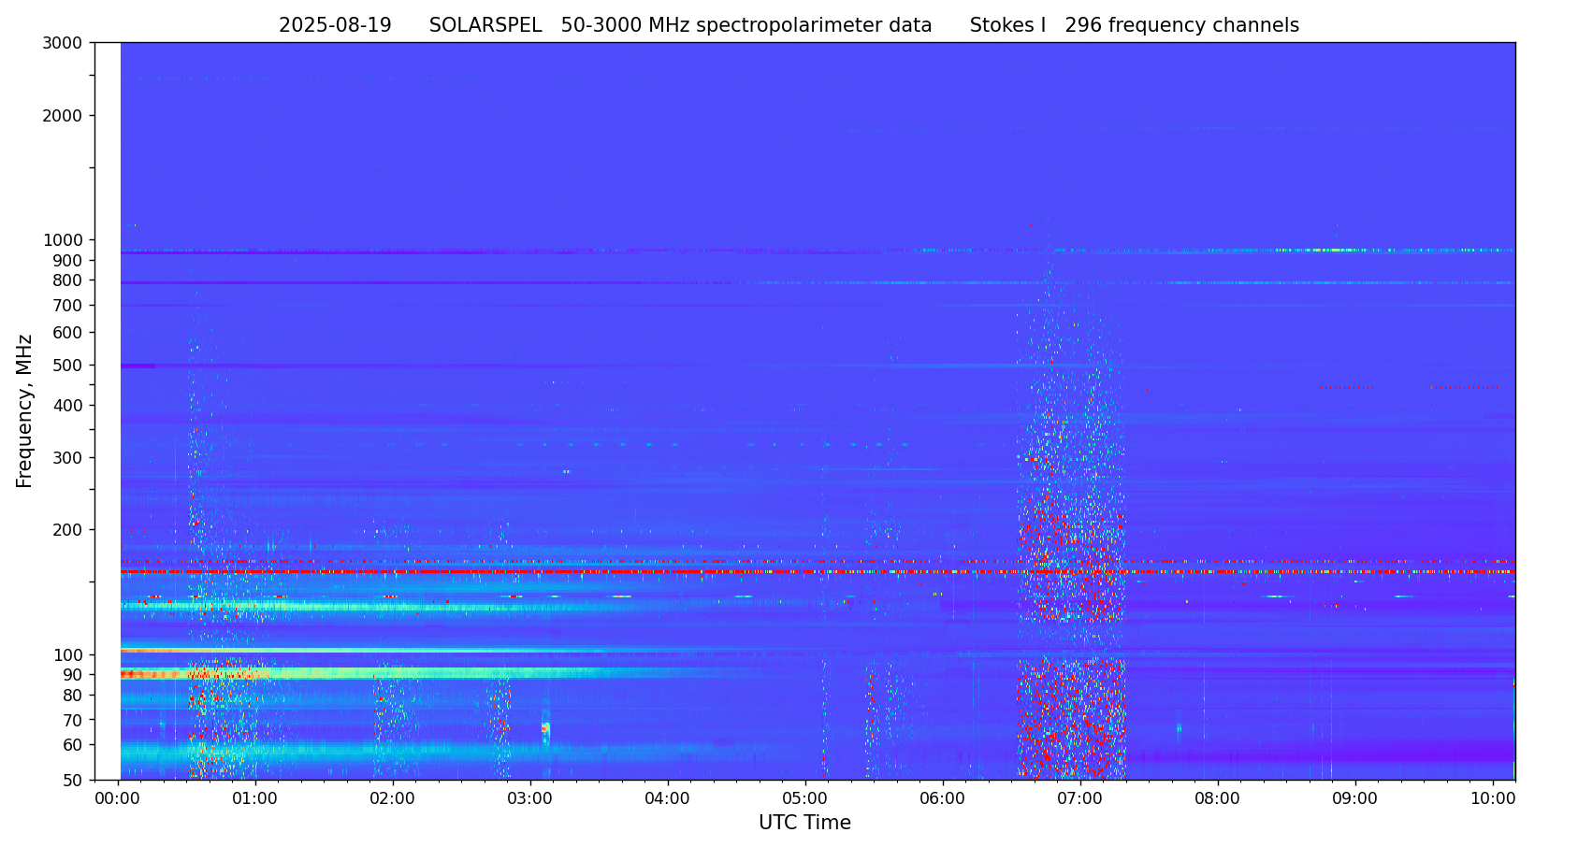
Task: Click the 200 MHz frequency tick label
Action: pos(66,530)
